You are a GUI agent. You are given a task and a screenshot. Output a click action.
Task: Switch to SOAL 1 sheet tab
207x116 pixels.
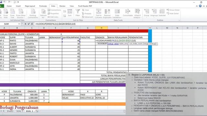coord(19,111)
